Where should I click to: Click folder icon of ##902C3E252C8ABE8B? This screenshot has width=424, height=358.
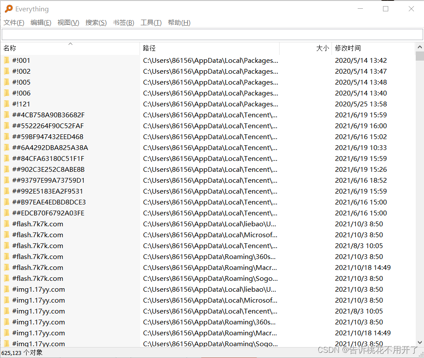pyautogui.click(x=7, y=169)
